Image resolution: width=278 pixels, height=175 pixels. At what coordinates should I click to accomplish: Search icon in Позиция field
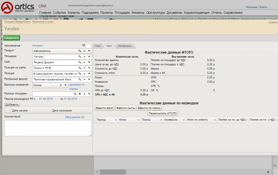tap(80, 73)
